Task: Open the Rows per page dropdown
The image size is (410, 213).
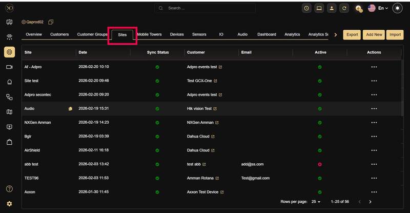Action: (316, 202)
